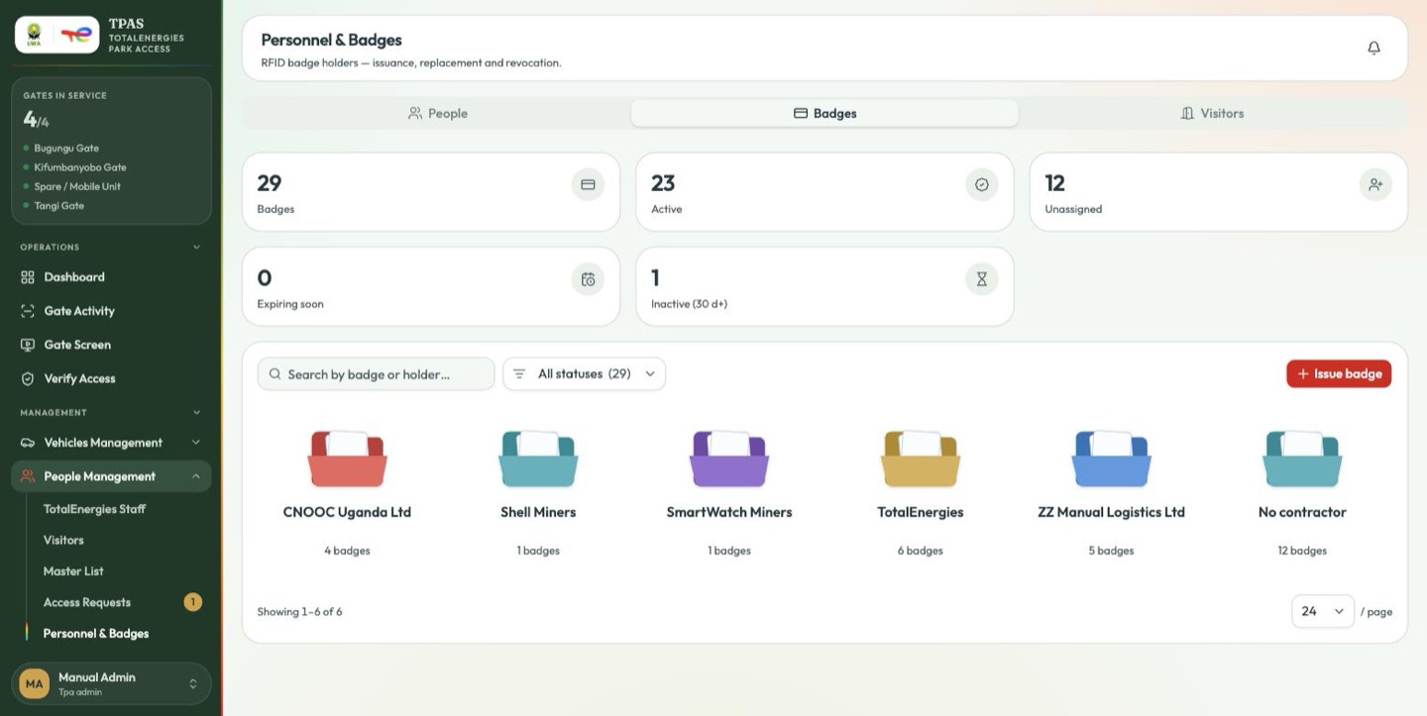The height and width of the screenshot is (716, 1427).
Task: Click the 0 Expiring soon stat card
Action: tap(431, 286)
